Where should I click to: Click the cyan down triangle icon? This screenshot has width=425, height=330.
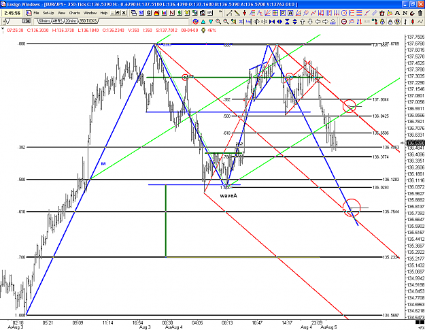click(211, 21)
